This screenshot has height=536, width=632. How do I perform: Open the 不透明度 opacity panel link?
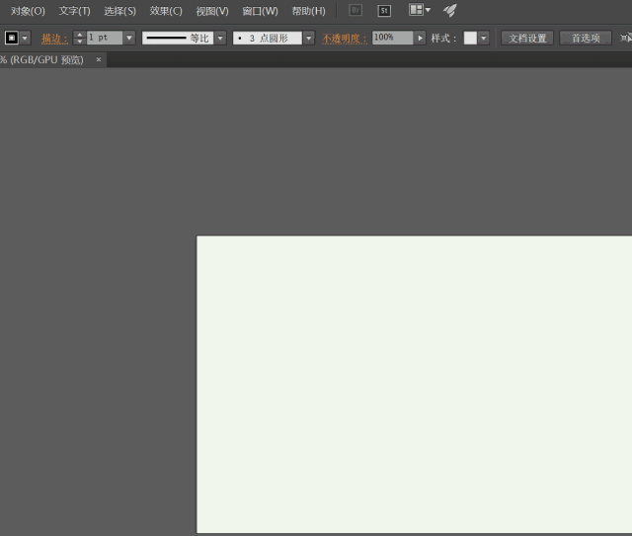tap(345, 39)
